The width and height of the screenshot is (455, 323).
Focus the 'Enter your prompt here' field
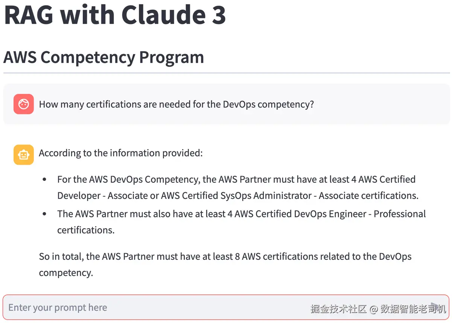click(151, 308)
